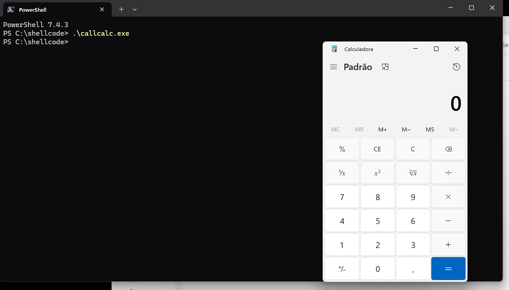The height and width of the screenshot is (290, 509).
Task: Click the x squared key
Action: coord(377,173)
